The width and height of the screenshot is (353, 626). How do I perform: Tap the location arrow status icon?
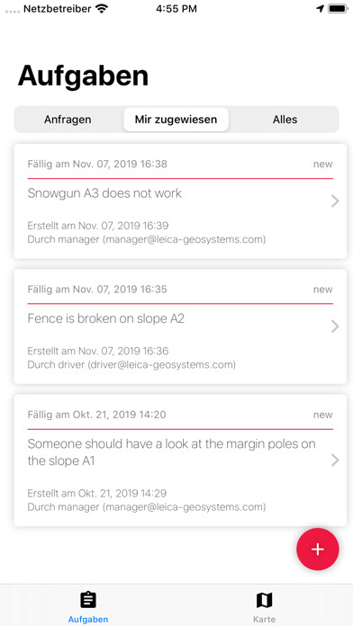click(x=320, y=9)
